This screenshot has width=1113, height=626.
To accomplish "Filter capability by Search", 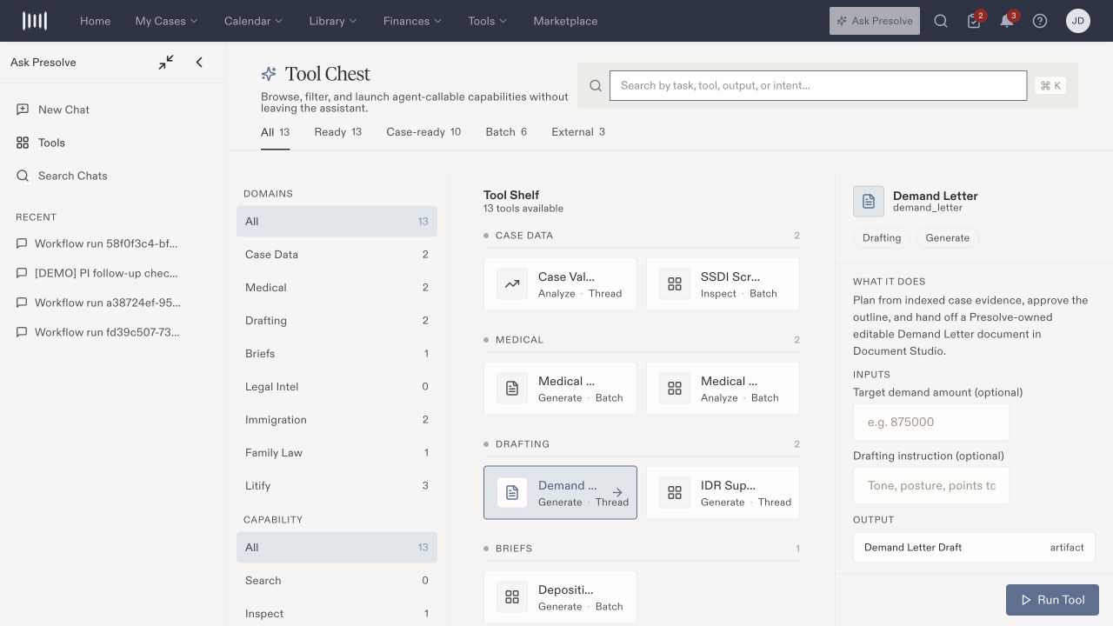I will (337, 581).
